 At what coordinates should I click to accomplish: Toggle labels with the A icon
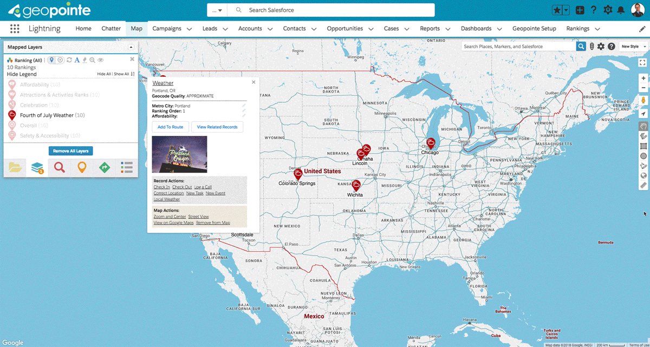[x=77, y=60]
